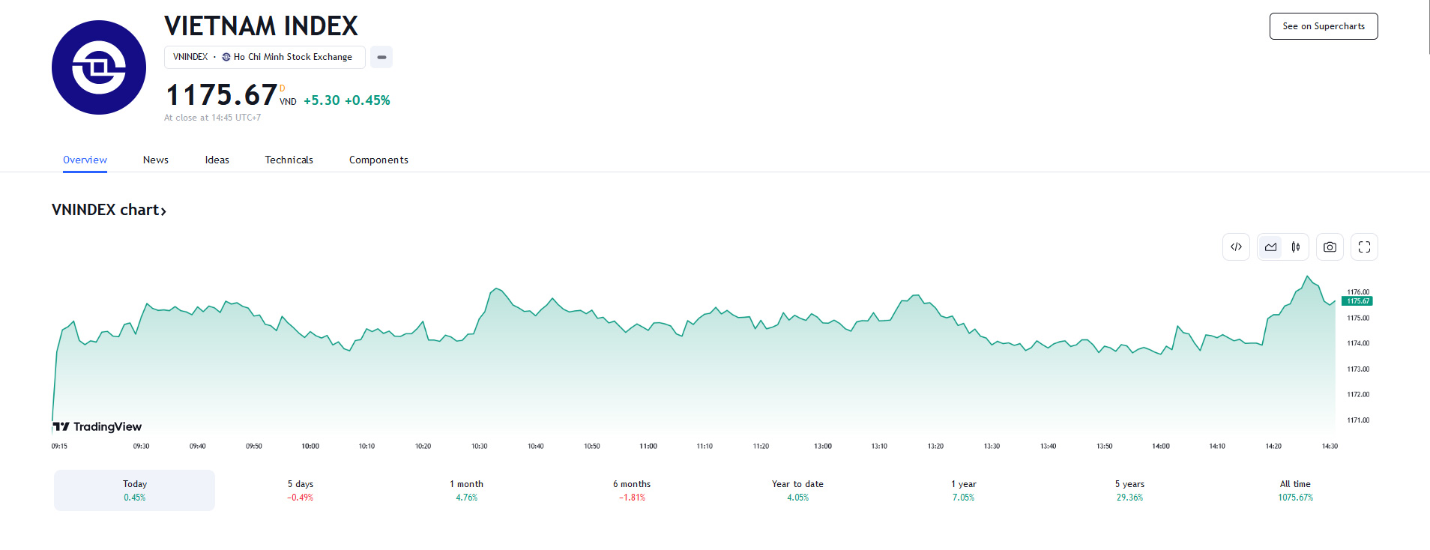
Task: Take a chart snapshot with camera icon
Action: click(1330, 247)
